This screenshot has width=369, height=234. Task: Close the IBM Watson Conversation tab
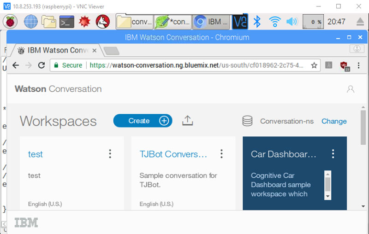[95, 51]
